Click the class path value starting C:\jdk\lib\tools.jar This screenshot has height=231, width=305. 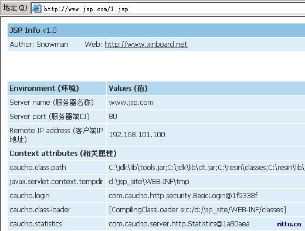click(206, 168)
